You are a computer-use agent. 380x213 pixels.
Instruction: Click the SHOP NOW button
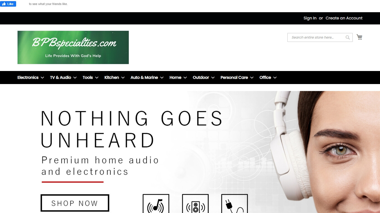coord(75,203)
